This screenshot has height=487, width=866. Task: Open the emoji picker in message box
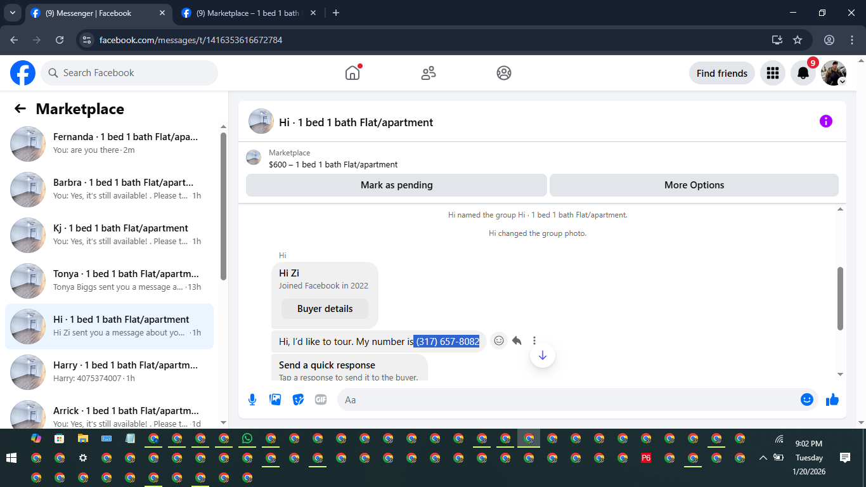(807, 399)
